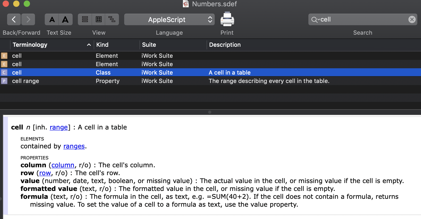Follow the ranges hyperlink under Elements
Screen dimensions: 421x219
tap(74, 146)
